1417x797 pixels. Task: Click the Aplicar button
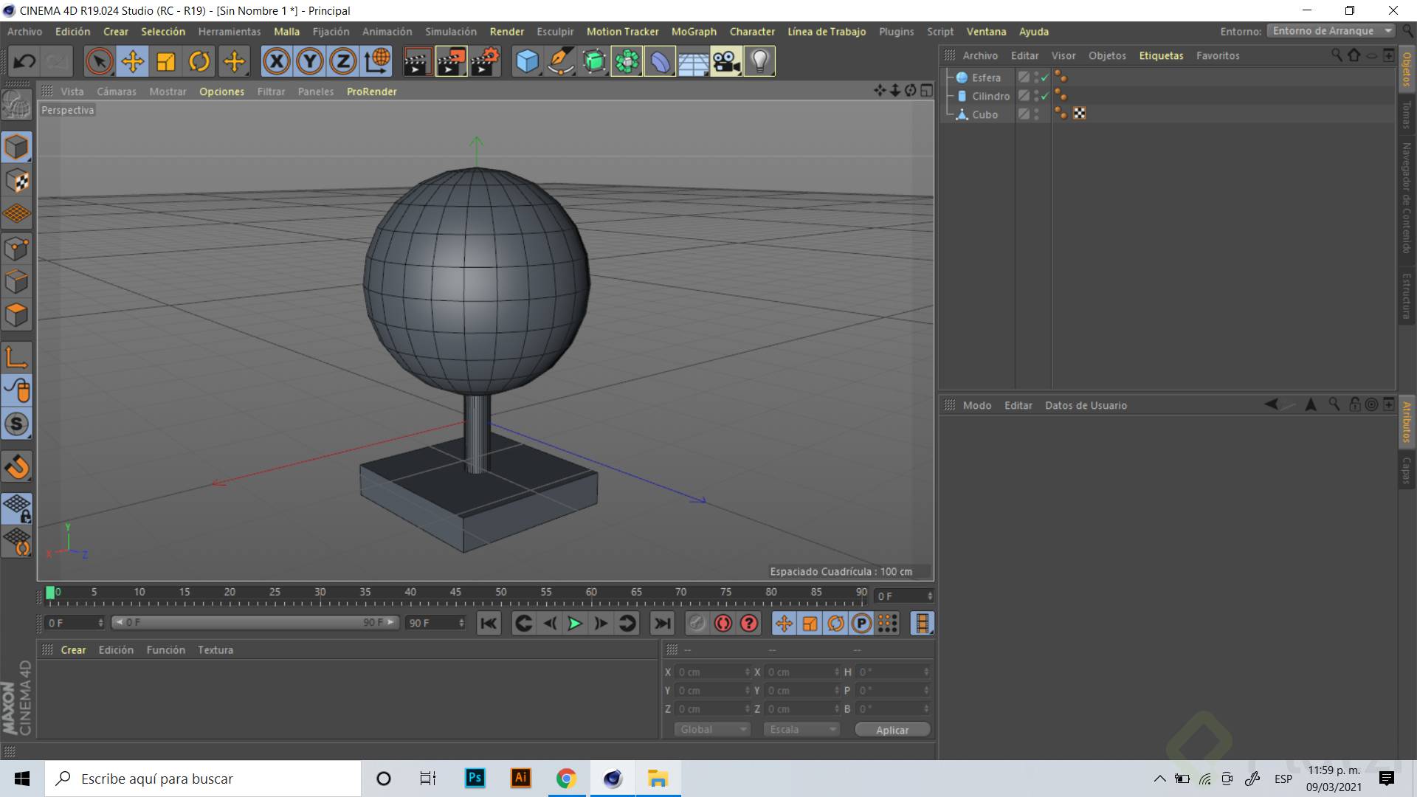click(892, 730)
